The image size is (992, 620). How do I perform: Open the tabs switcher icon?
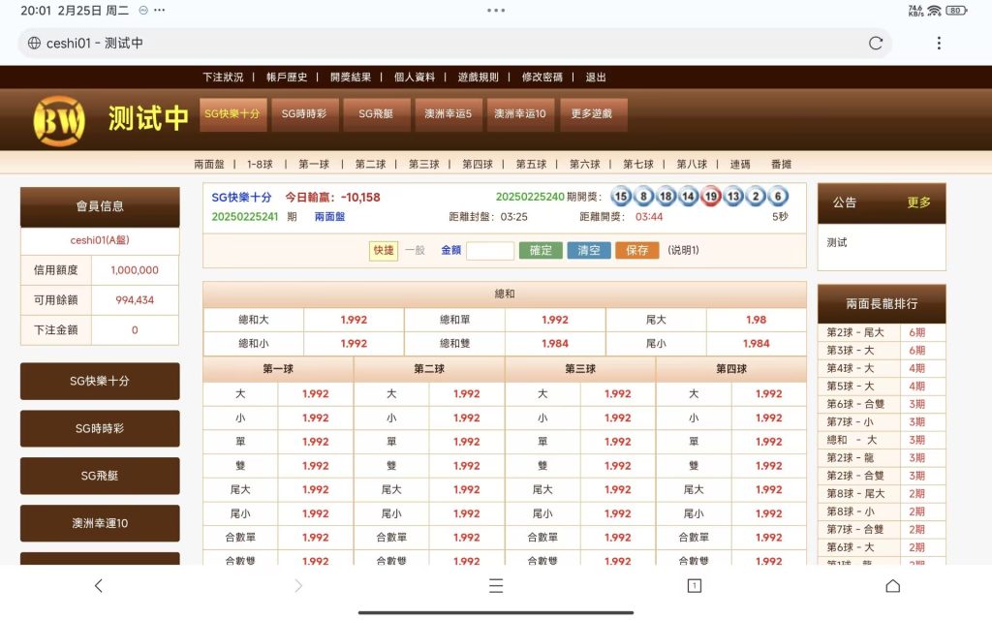694,586
